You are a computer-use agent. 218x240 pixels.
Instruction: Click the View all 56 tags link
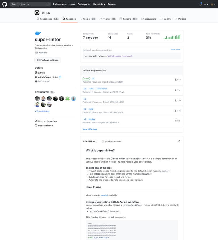click(x=90, y=129)
